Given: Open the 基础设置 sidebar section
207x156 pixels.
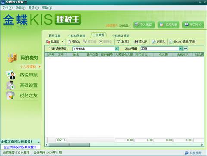Looking at the screenshot, I should tap(28, 85).
